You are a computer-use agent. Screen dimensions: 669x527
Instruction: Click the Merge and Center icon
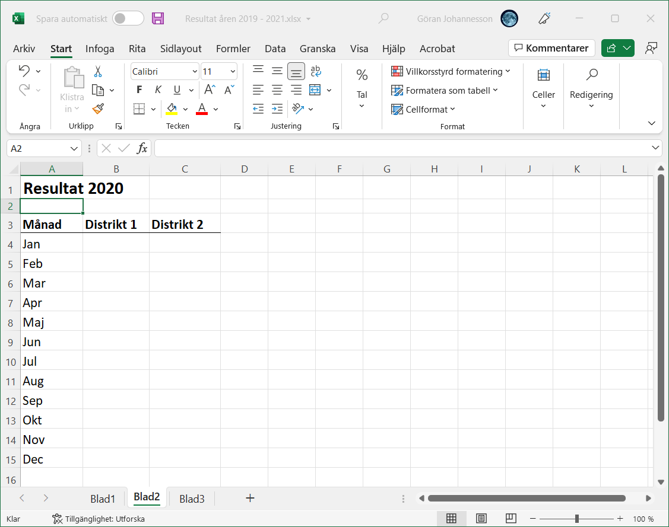point(315,90)
